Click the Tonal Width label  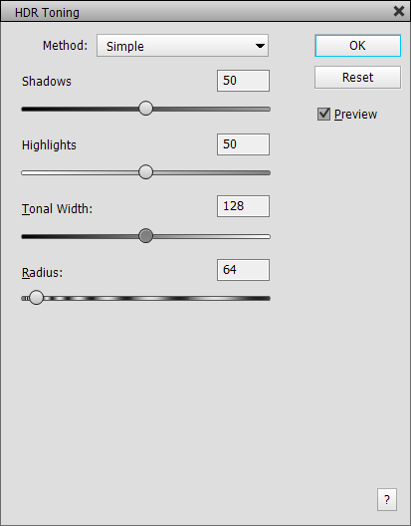pyautogui.click(x=57, y=208)
